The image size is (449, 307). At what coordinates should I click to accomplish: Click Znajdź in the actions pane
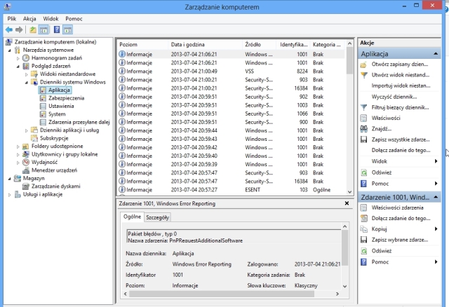click(382, 128)
